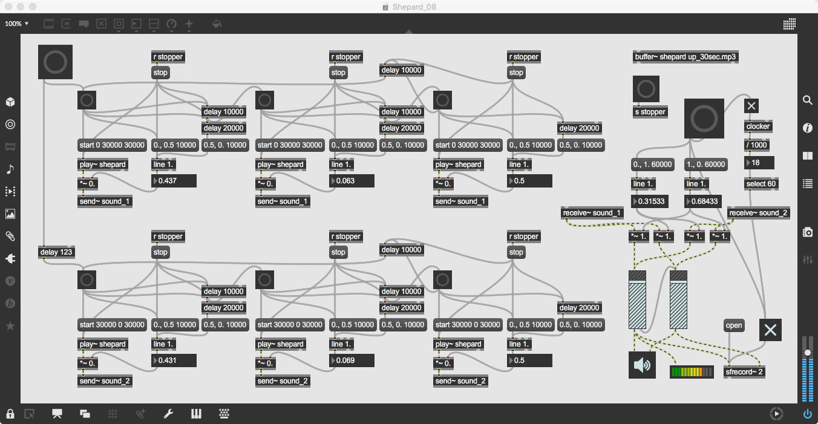The height and width of the screenshot is (424, 818).
Task: Click the paint bucket Format icon
Action: (x=217, y=24)
